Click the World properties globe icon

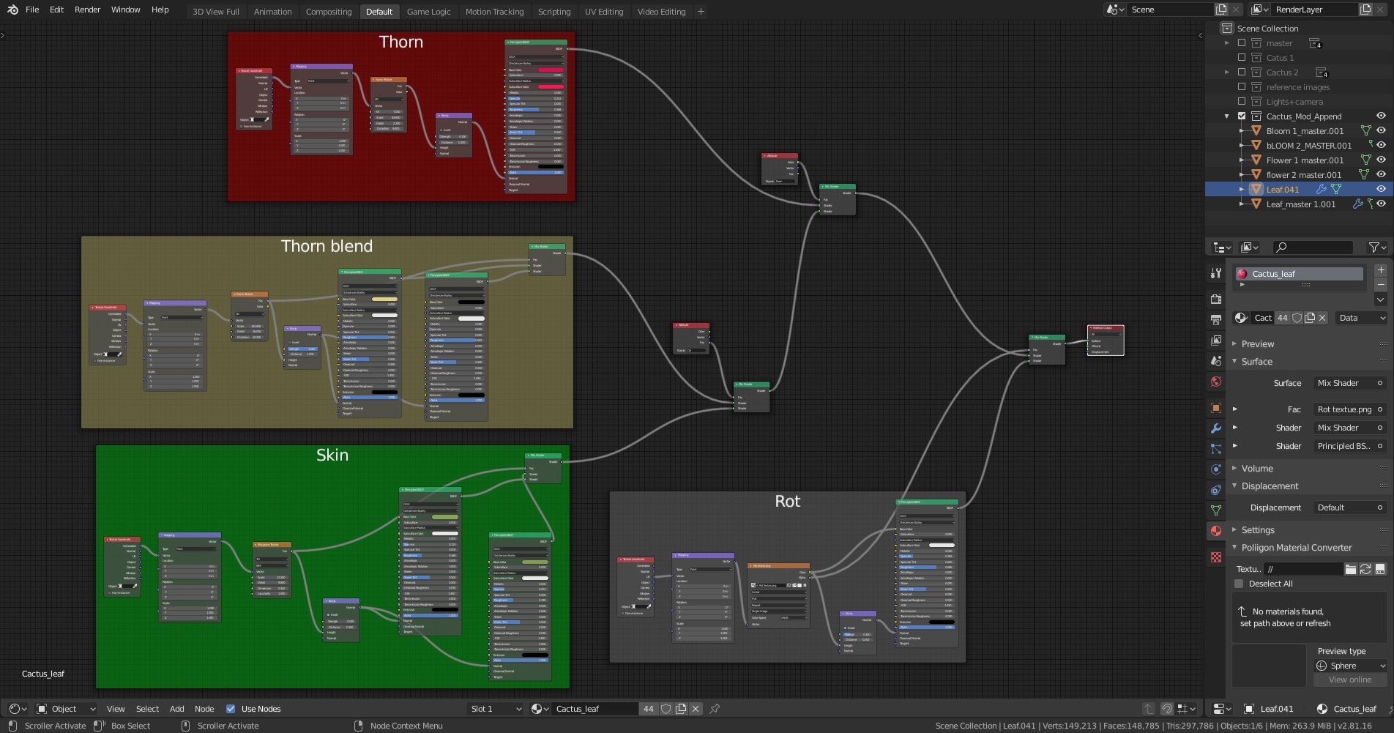[1216, 382]
